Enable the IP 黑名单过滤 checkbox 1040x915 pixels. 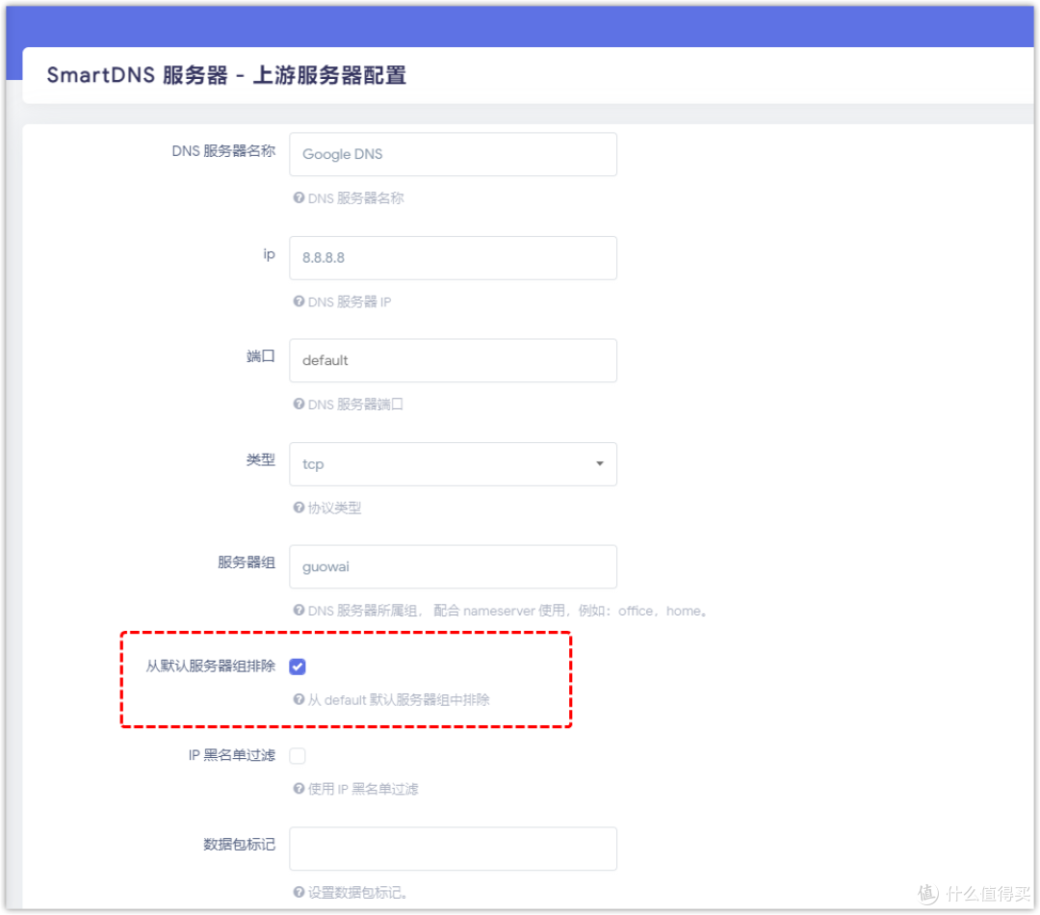coord(298,755)
